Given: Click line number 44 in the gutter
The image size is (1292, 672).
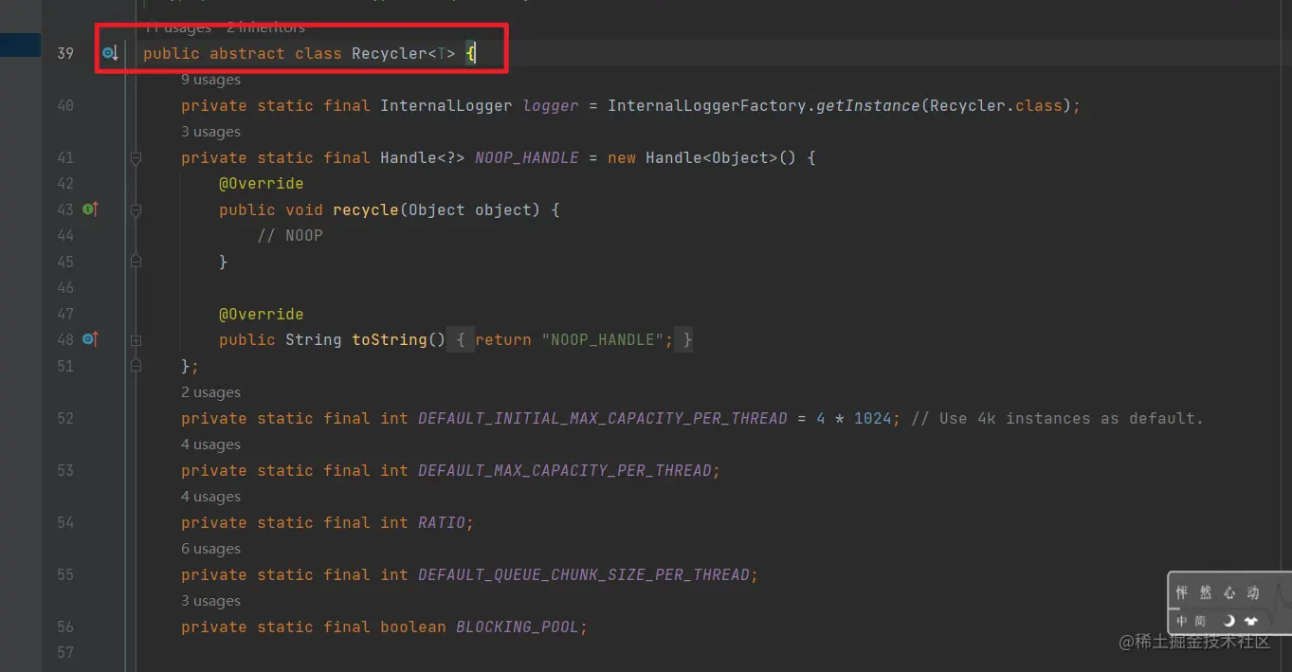Looking at the screenshot, I should tap(64, 236).
